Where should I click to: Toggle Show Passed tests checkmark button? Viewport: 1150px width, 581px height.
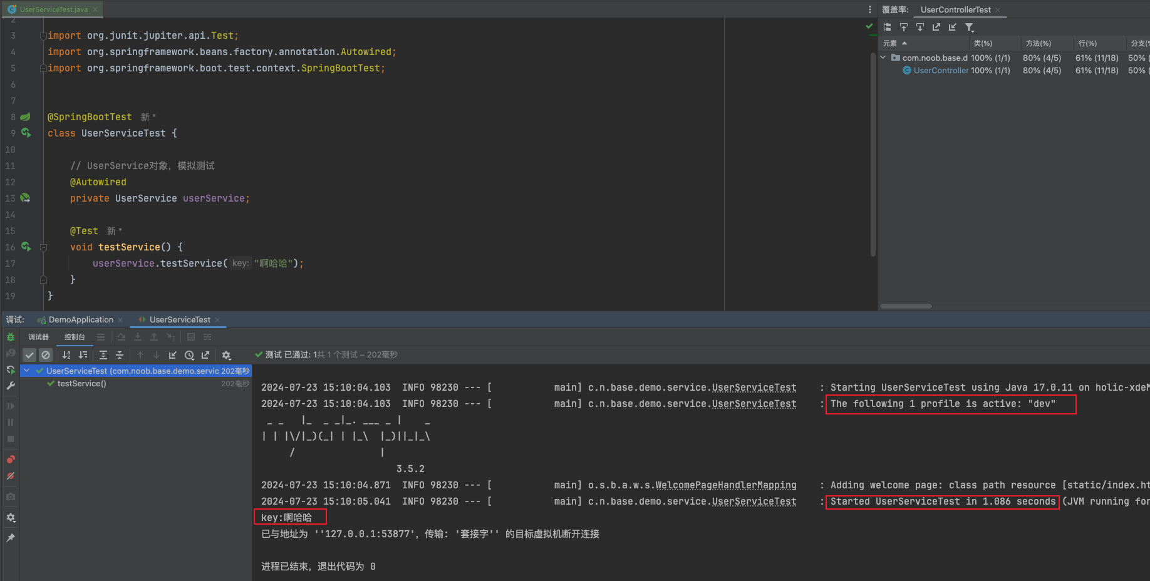[29, 355]
